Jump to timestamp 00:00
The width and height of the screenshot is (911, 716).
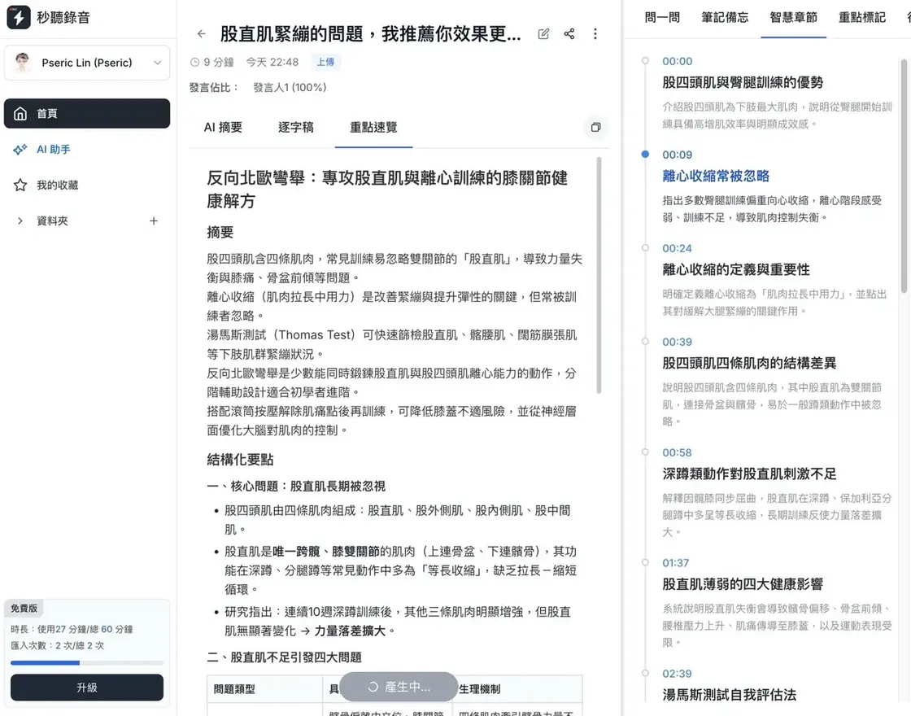click(678, 61)
